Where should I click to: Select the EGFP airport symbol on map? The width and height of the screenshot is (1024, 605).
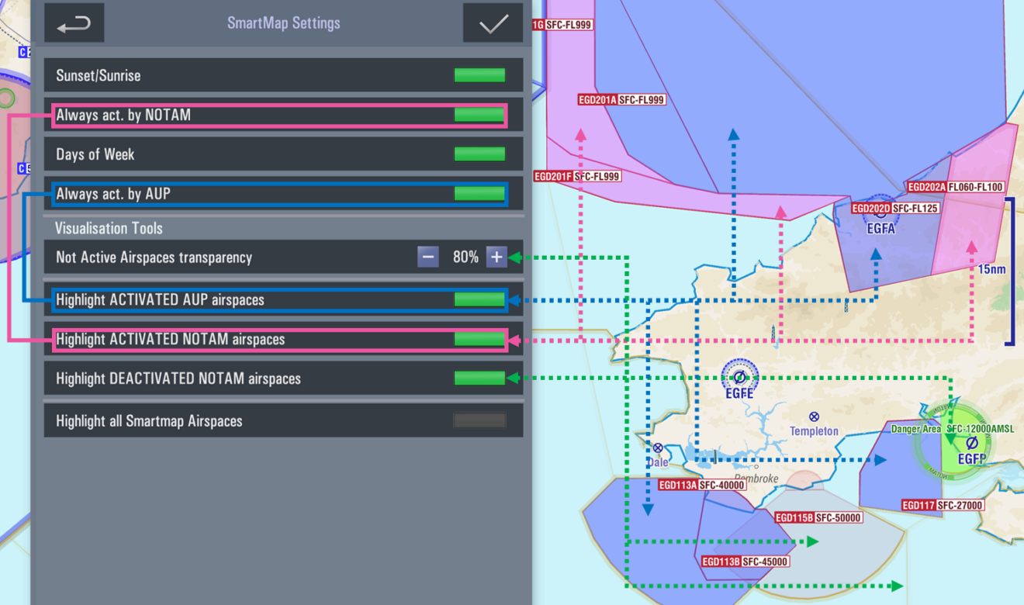971,443
